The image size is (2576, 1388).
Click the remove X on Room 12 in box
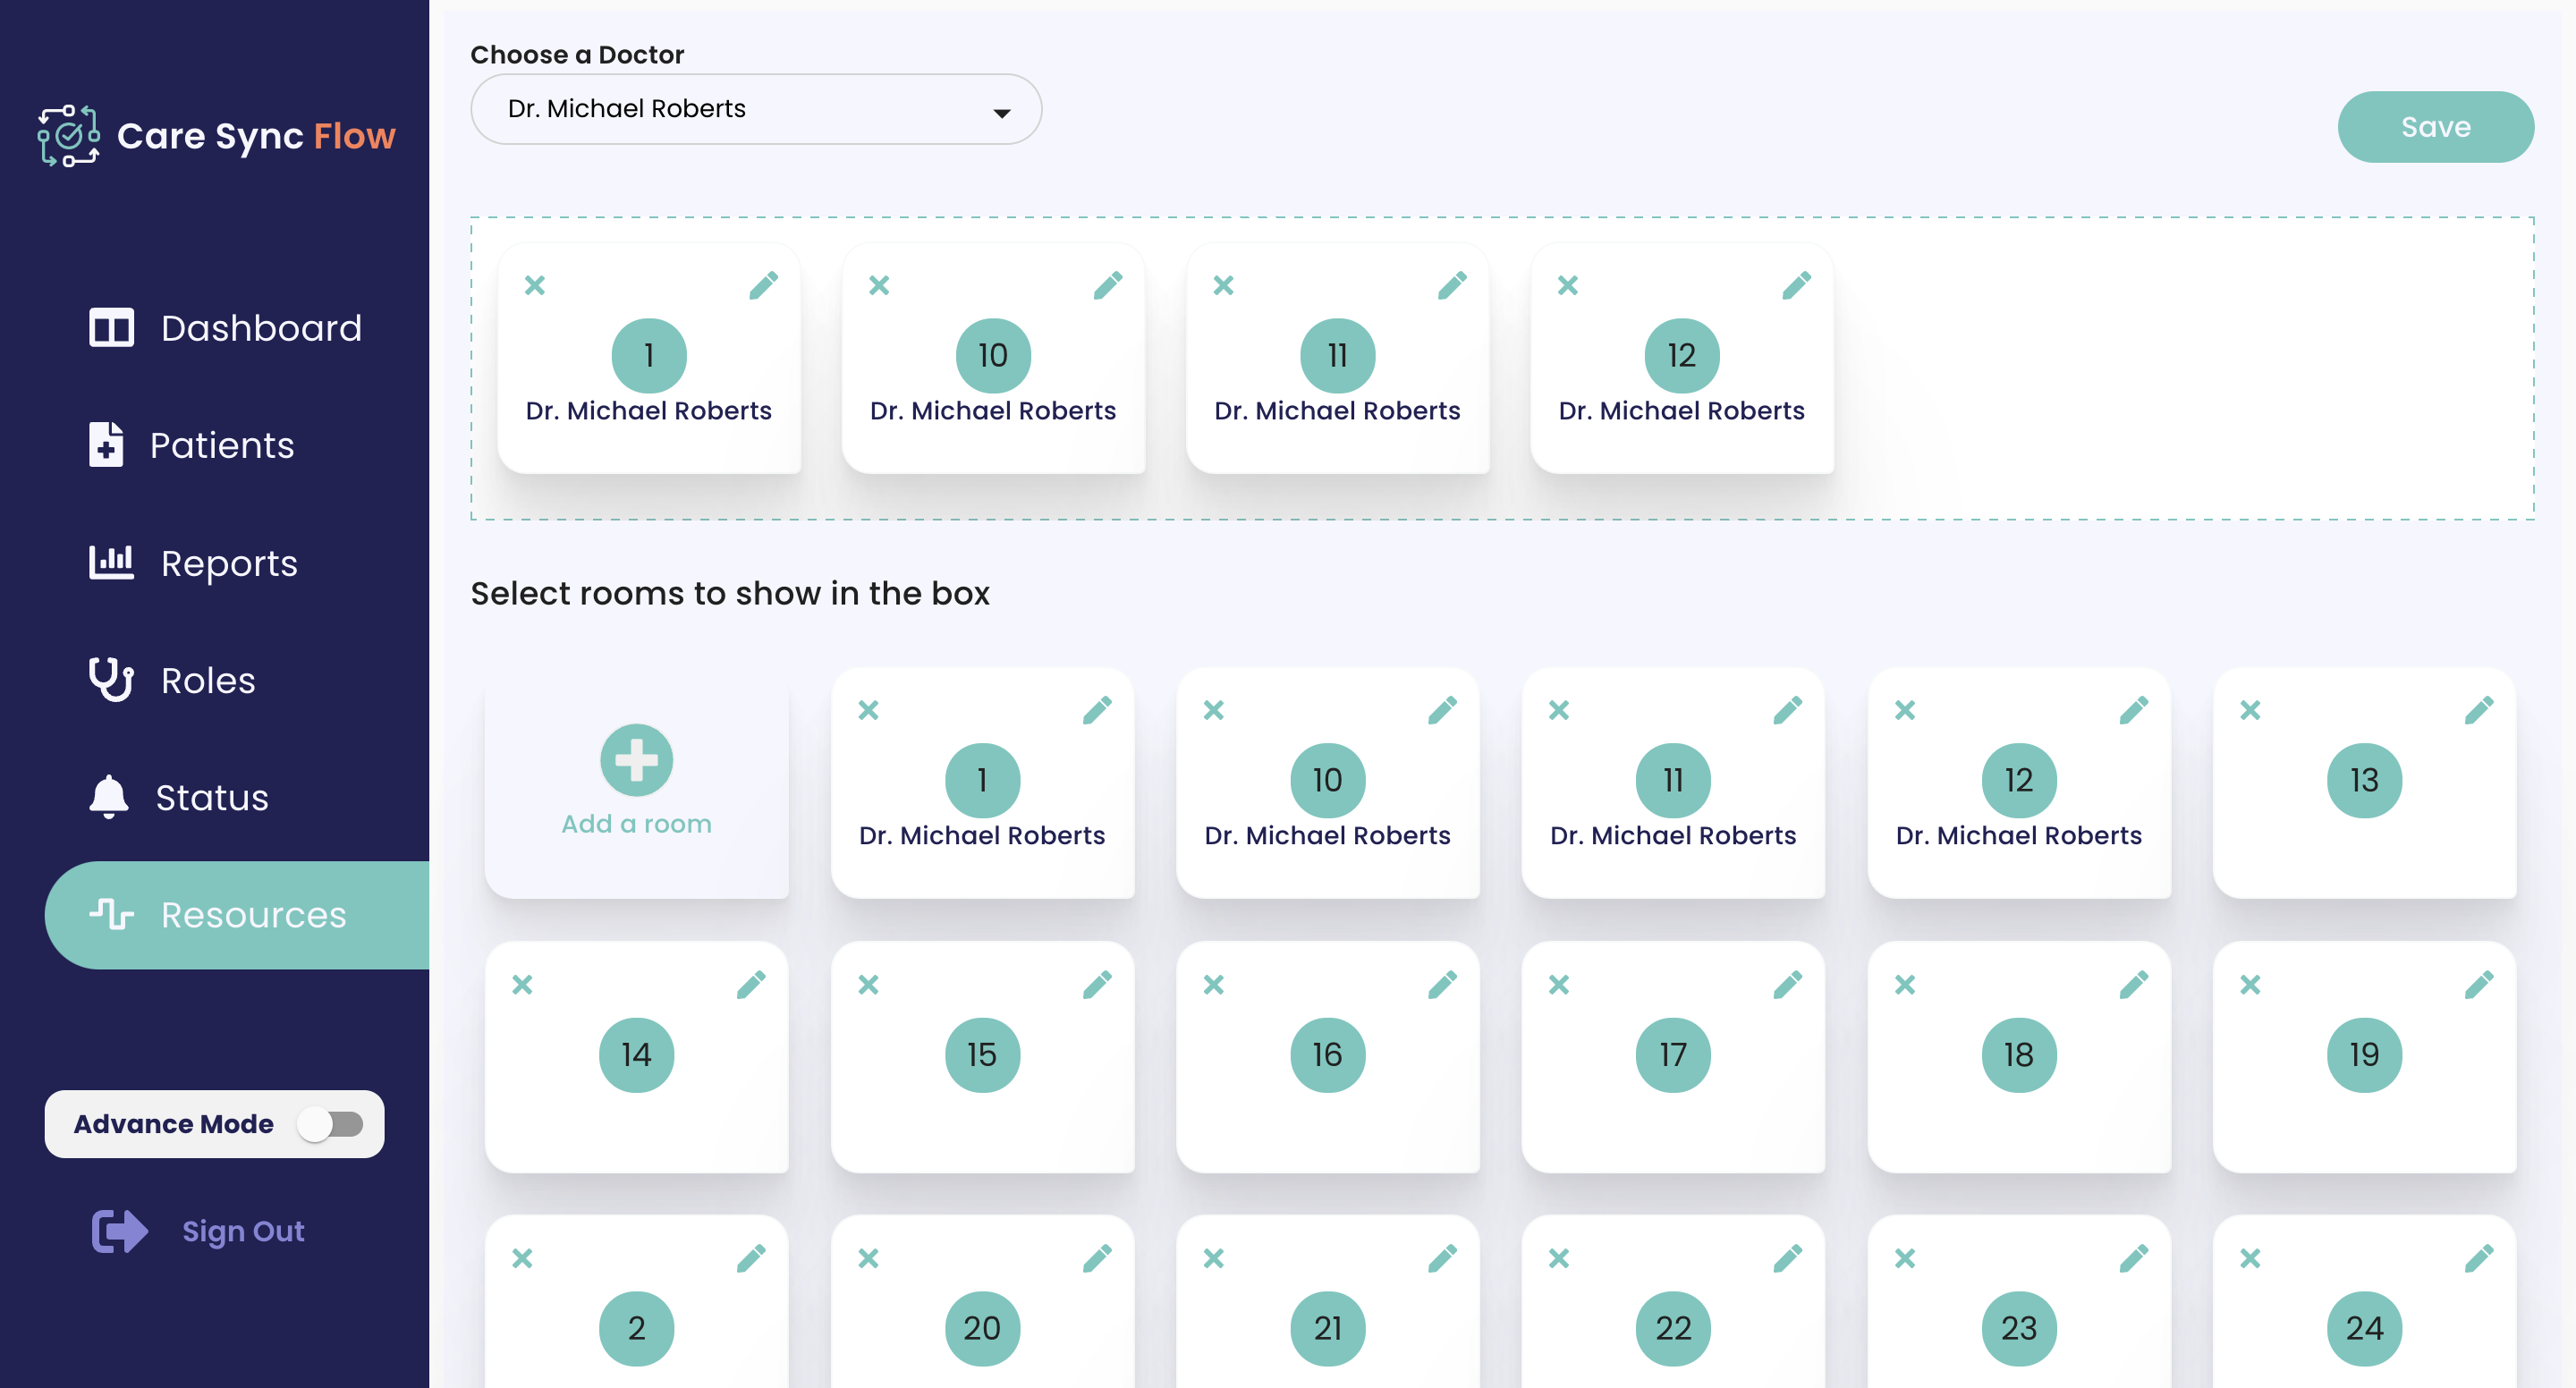pyautogui.click(x=1567, y=285)
